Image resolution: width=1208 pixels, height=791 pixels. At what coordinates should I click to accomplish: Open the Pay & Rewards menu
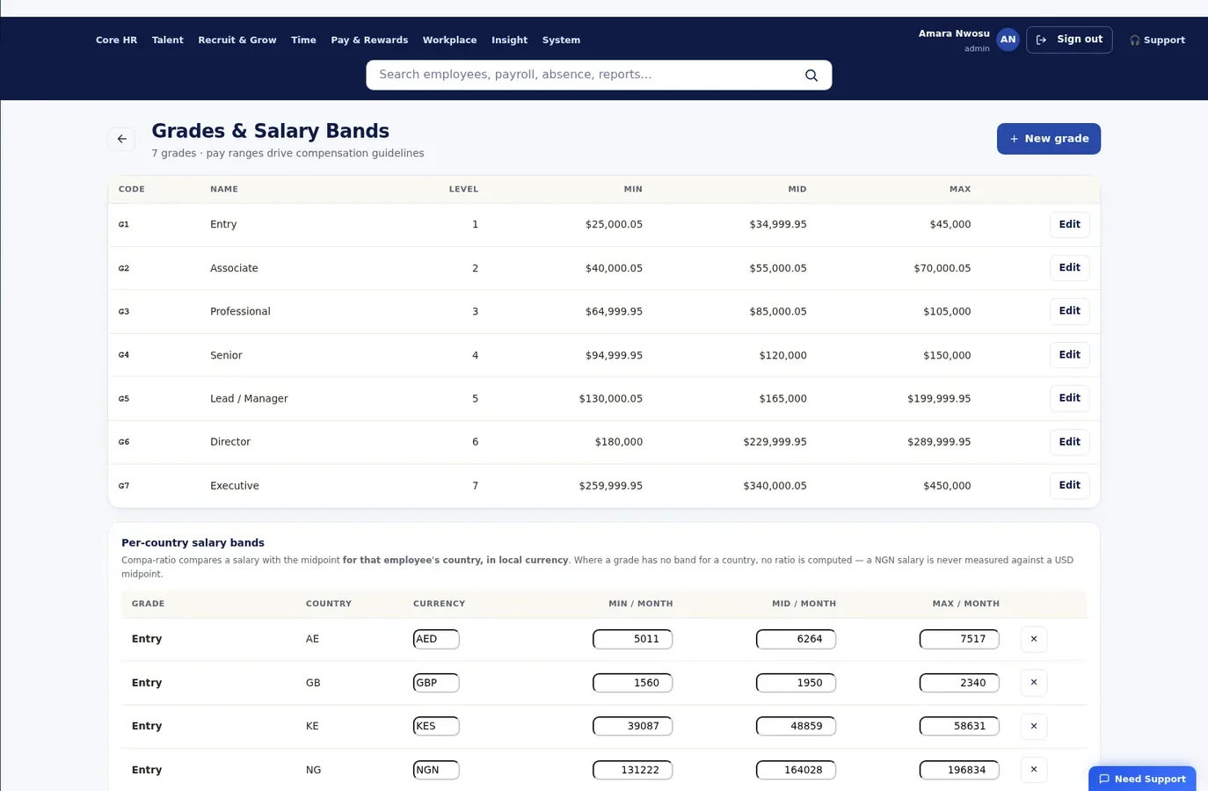tap(369, 40)
